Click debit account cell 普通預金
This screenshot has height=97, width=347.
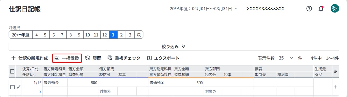pos(55,83)
